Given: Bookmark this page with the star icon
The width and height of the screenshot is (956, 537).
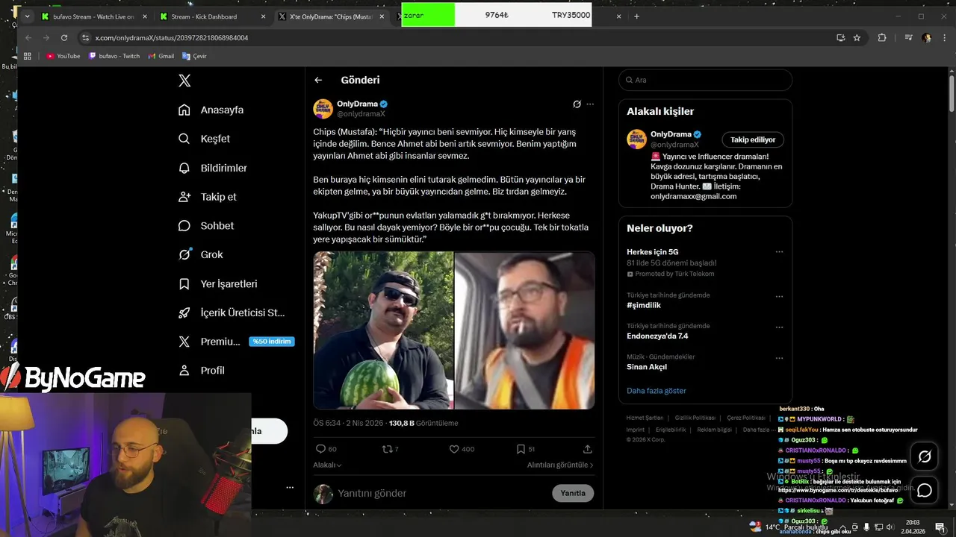Looking at the screenshot, I should click(857, 37).
